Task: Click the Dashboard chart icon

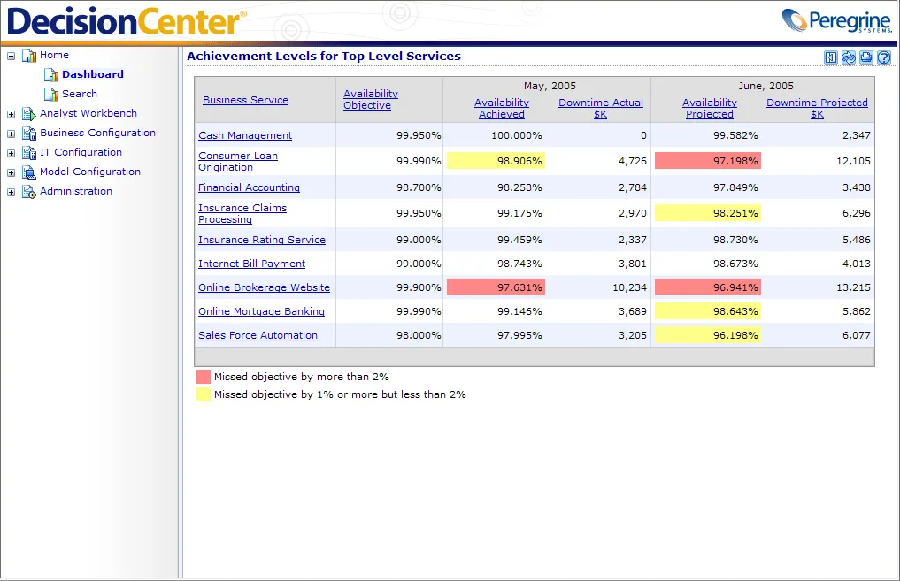Action: pyautogui.click(x=51, y=75)
